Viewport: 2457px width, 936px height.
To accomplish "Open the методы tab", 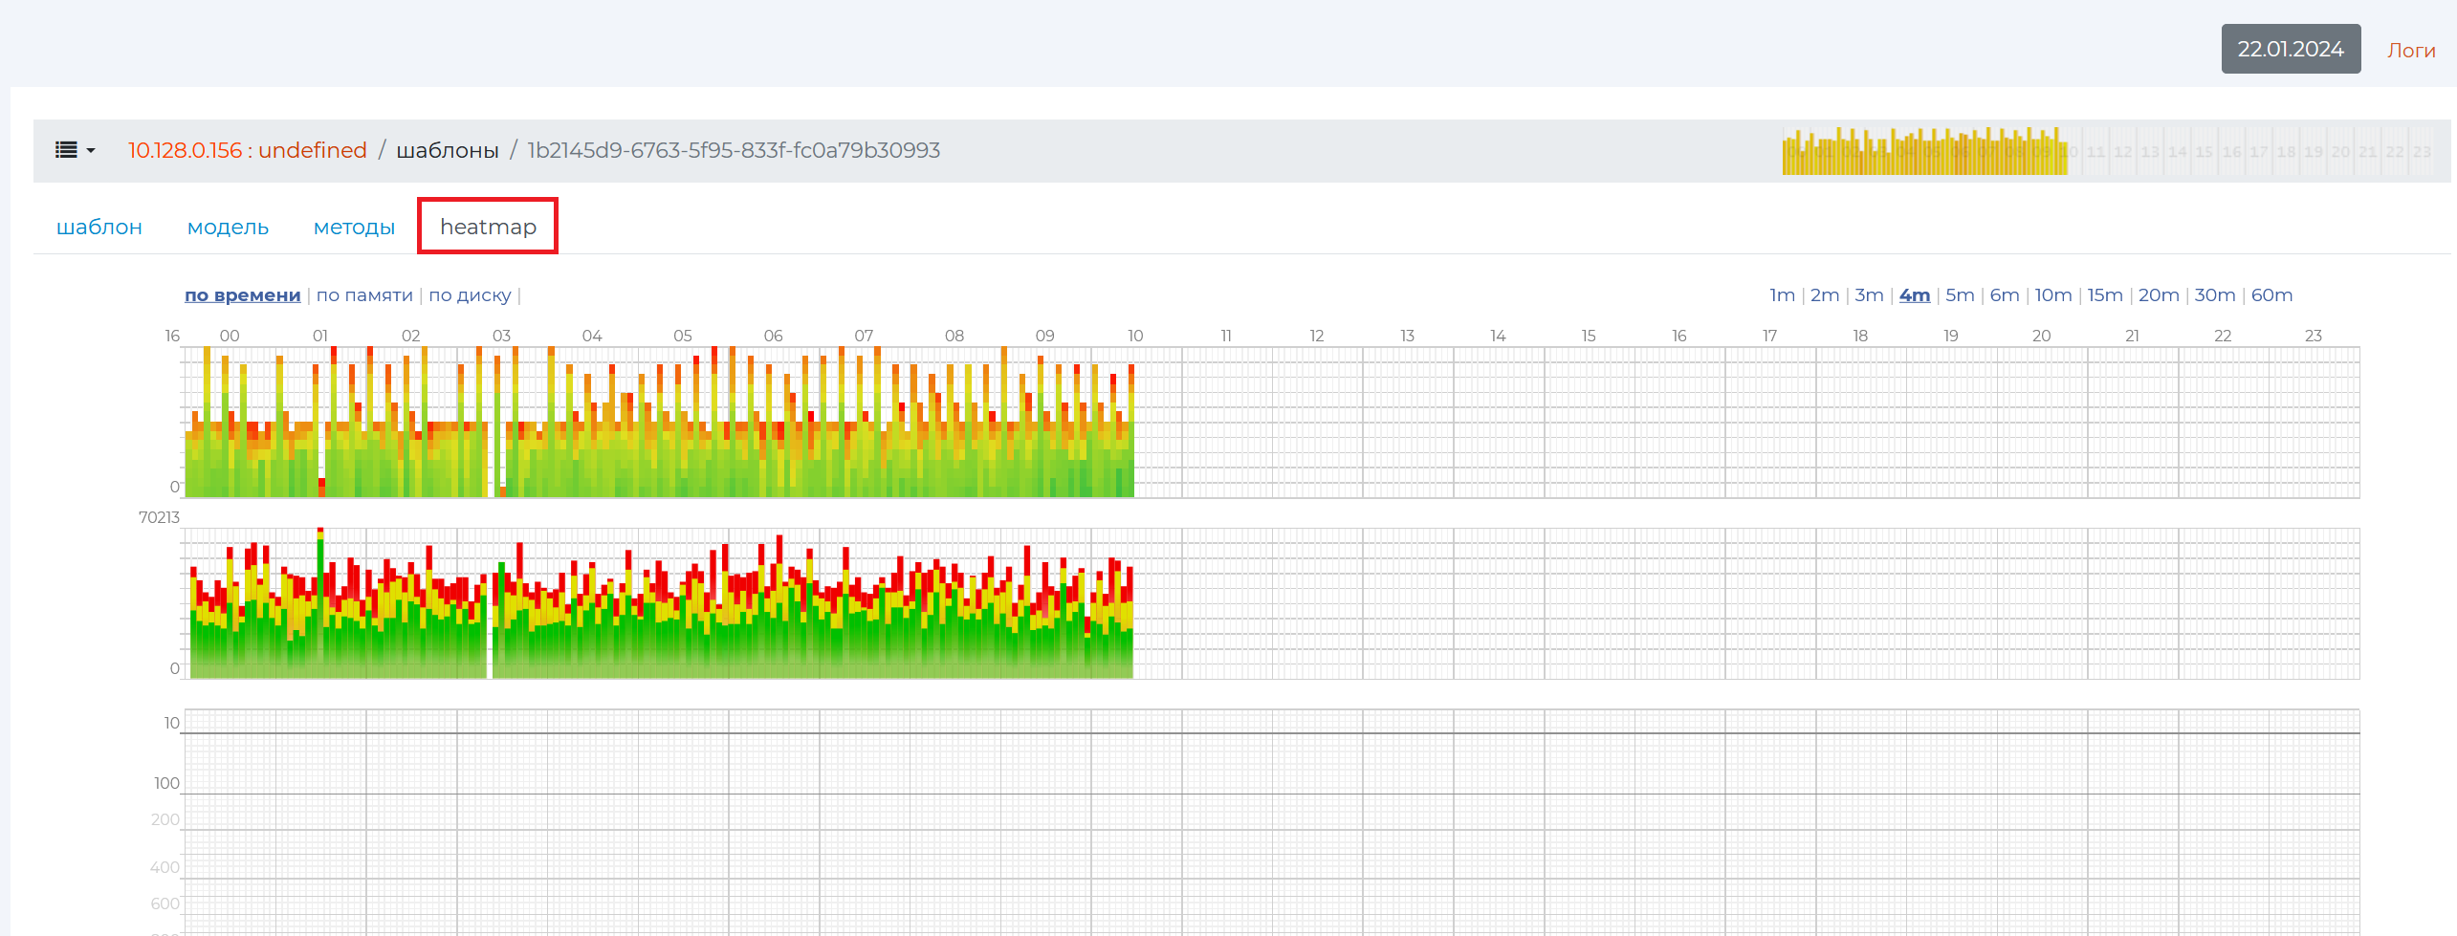I will coord(354,227).
